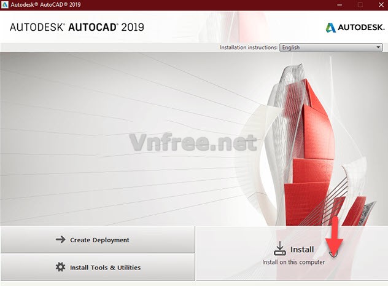Click the dropdown arrow beside English

(x=378, y=47)
